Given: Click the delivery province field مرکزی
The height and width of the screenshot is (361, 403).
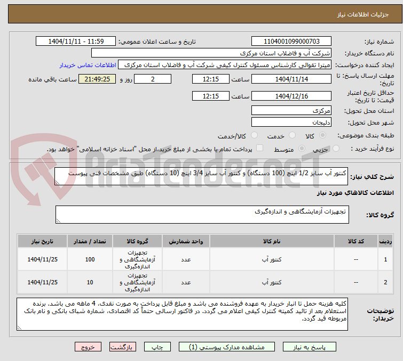Looking at the screenshot, I should pos(291,111).
